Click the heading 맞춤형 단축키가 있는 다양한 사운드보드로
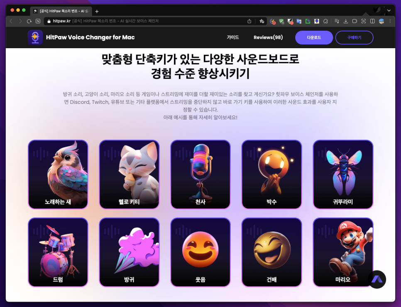 (200, 59)
